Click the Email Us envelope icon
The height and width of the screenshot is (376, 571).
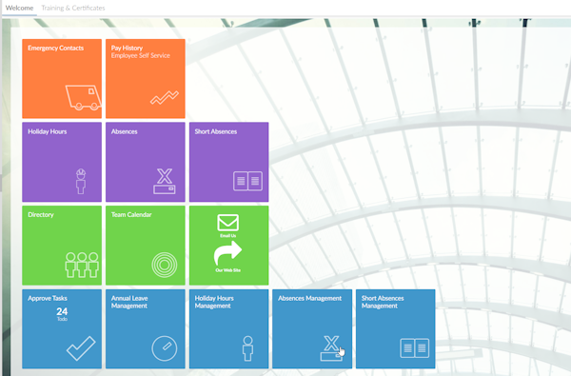tap(228, 223)
